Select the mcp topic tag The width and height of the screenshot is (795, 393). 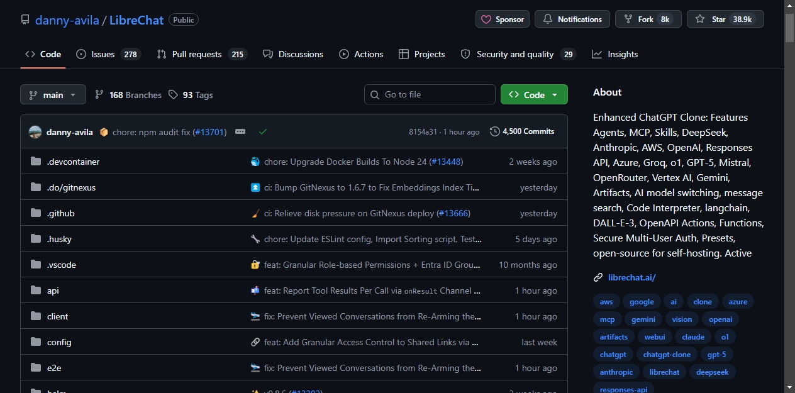(x=607, y=319)
